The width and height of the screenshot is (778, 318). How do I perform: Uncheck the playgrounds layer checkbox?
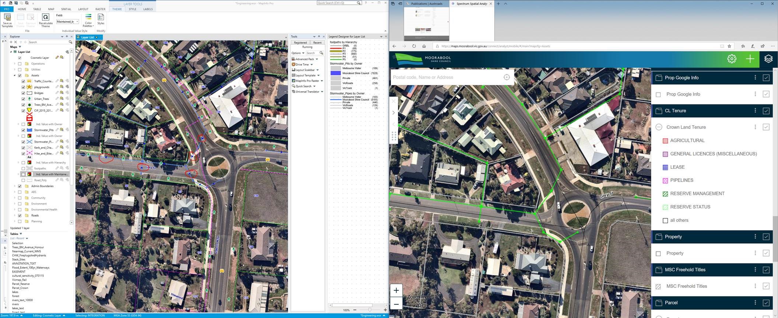point(24,87)
